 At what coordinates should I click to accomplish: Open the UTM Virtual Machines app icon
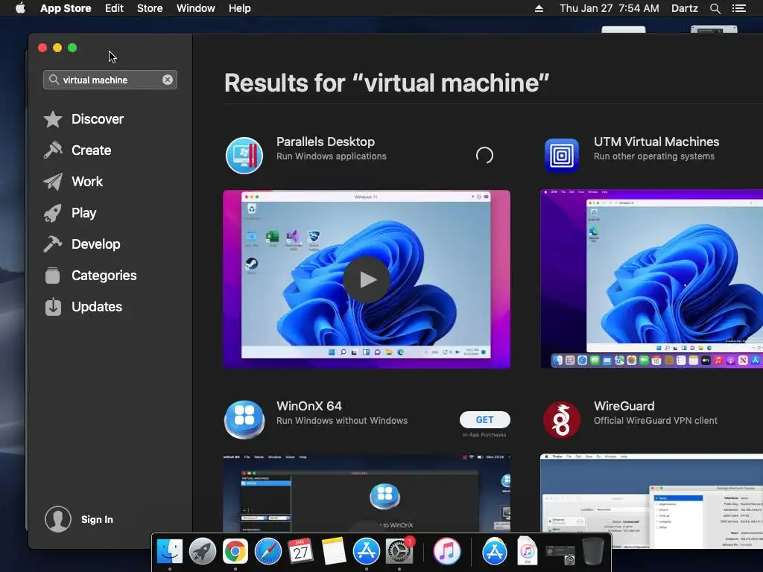pyautogui.click(x=562, y=155)
